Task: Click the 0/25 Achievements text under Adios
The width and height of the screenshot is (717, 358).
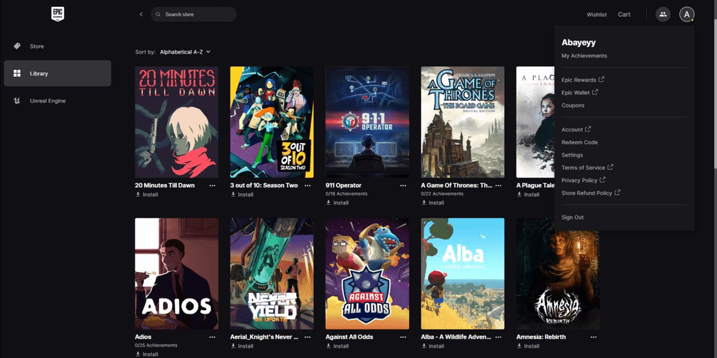Action: (156, 346)
